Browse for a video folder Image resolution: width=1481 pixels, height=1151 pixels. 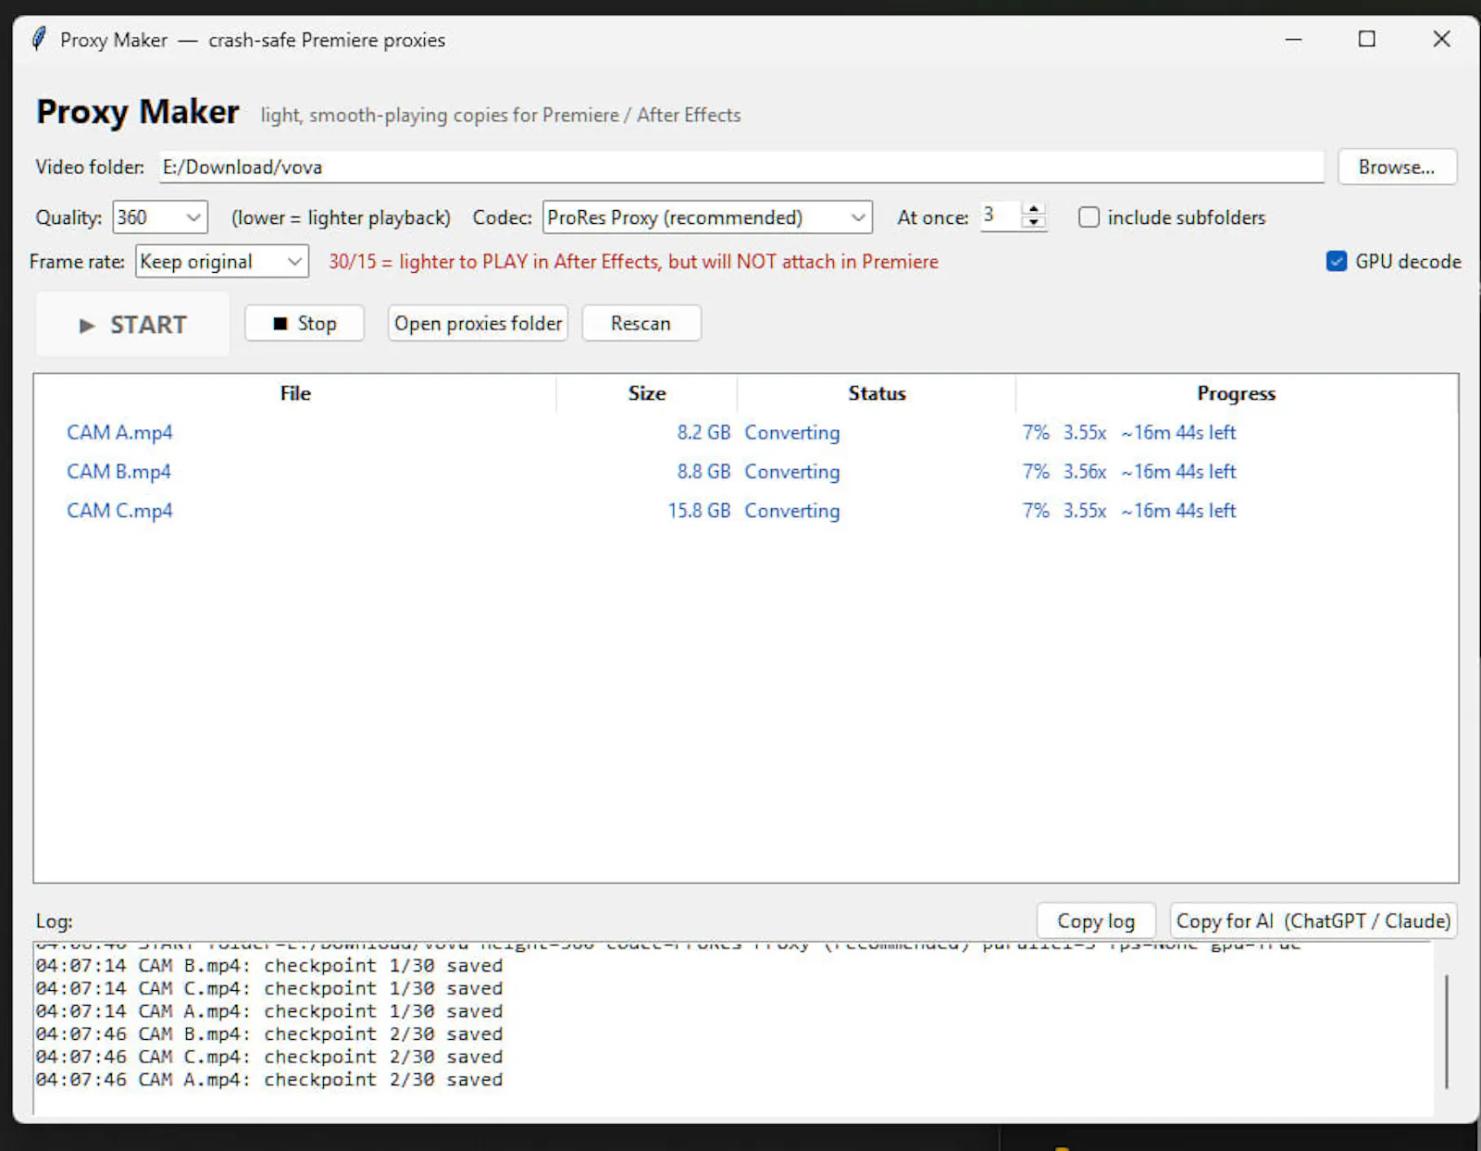(1397, 167)
